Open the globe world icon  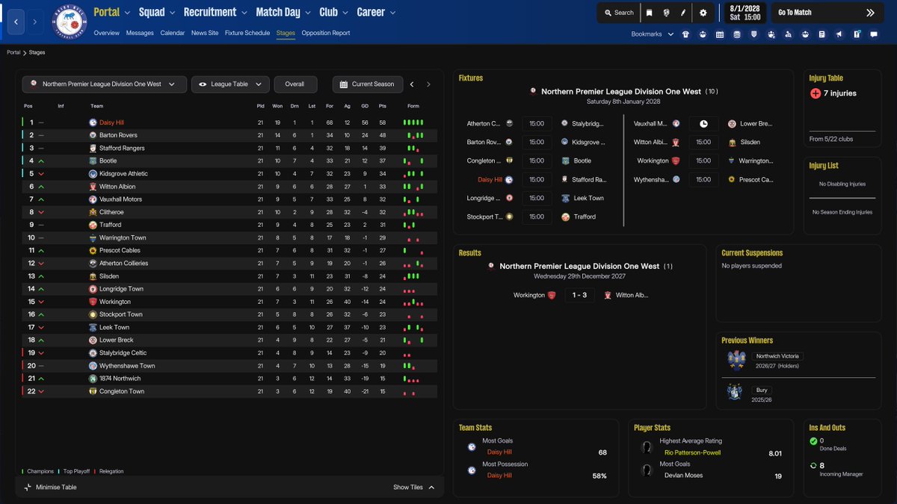(x=666, y=13)
